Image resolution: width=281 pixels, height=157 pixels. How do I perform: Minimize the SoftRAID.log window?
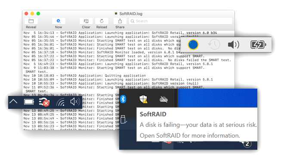click(x=32, y=14)
